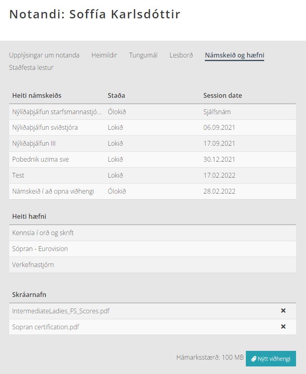This screenshot has height=374, width=306.
Task: Delete Sopran certification.pdf using the X icon
Action: 283,327
